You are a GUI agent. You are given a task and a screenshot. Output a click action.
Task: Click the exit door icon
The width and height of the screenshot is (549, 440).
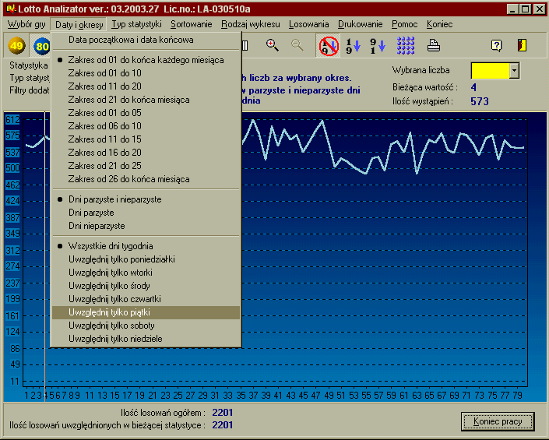pos(522,45)
